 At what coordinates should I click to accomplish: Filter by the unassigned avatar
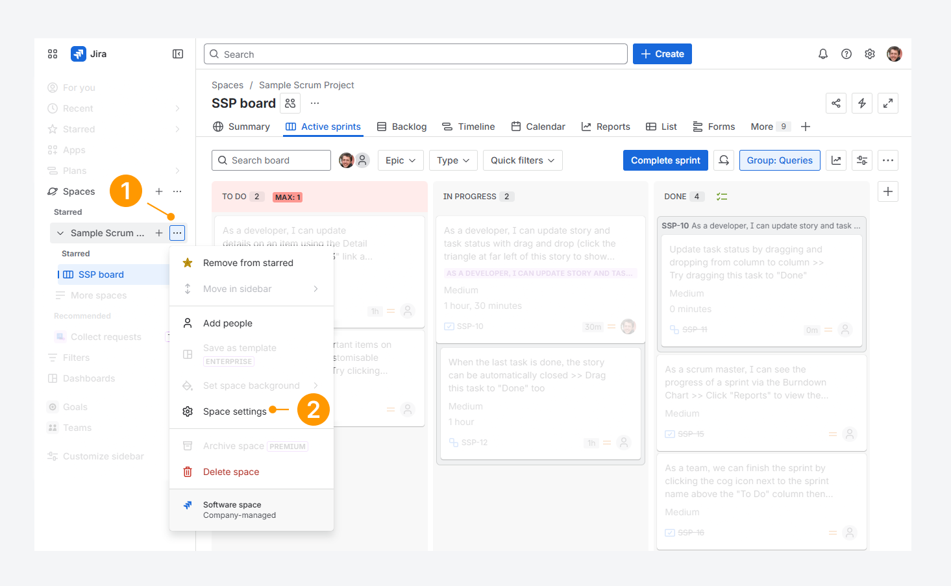coord(362,160)
